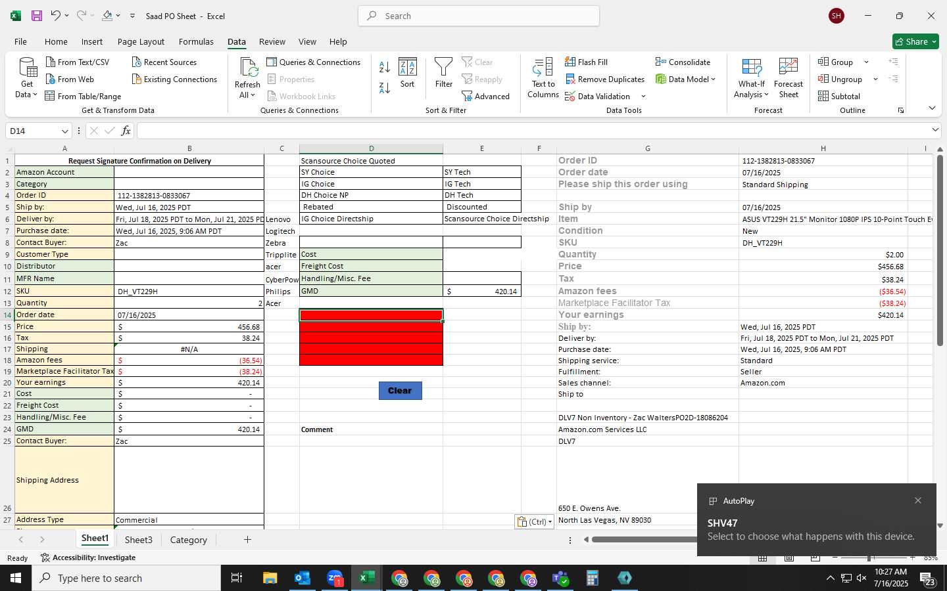The image size is (947, 591).
Task: Click Accessibility: Investigate status
Action: [x=88, y=558]
